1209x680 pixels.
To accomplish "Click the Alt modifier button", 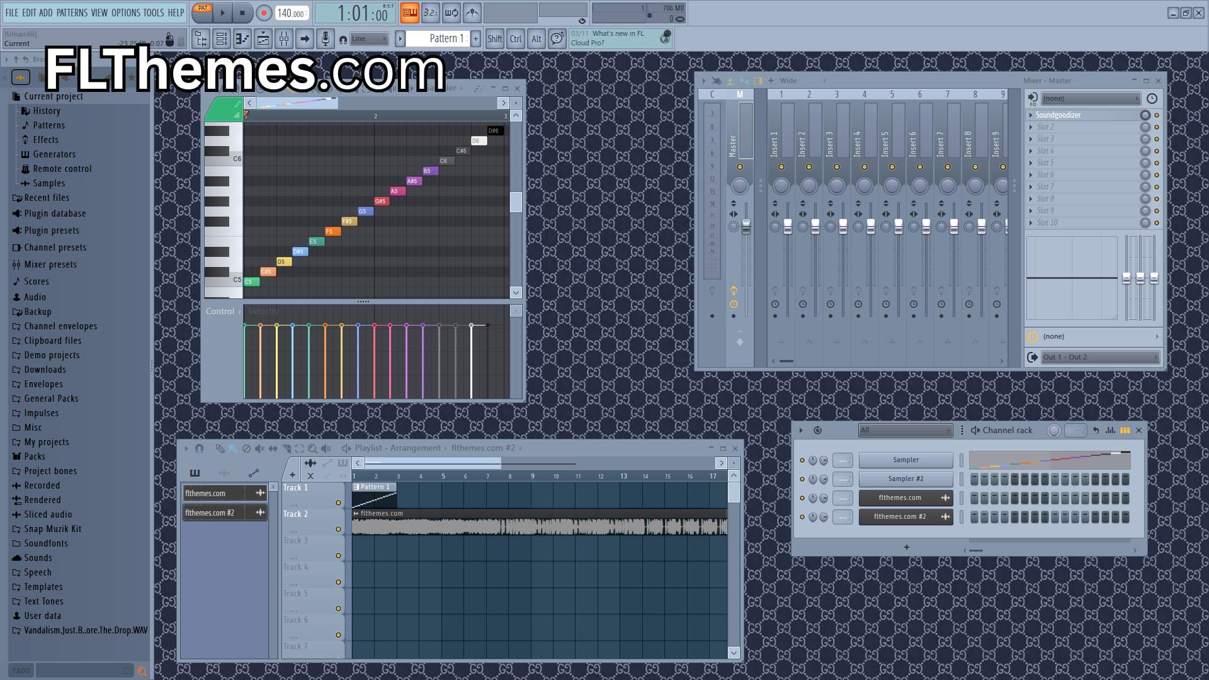I will pos(536,39).
